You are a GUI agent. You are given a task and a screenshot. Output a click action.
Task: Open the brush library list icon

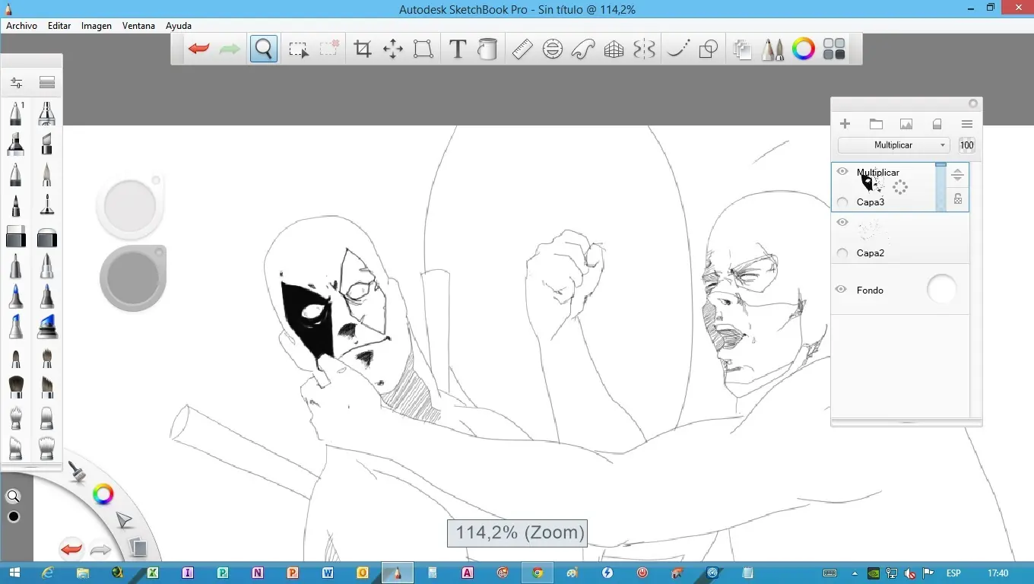pyautogui.click(x=47, y=82)
